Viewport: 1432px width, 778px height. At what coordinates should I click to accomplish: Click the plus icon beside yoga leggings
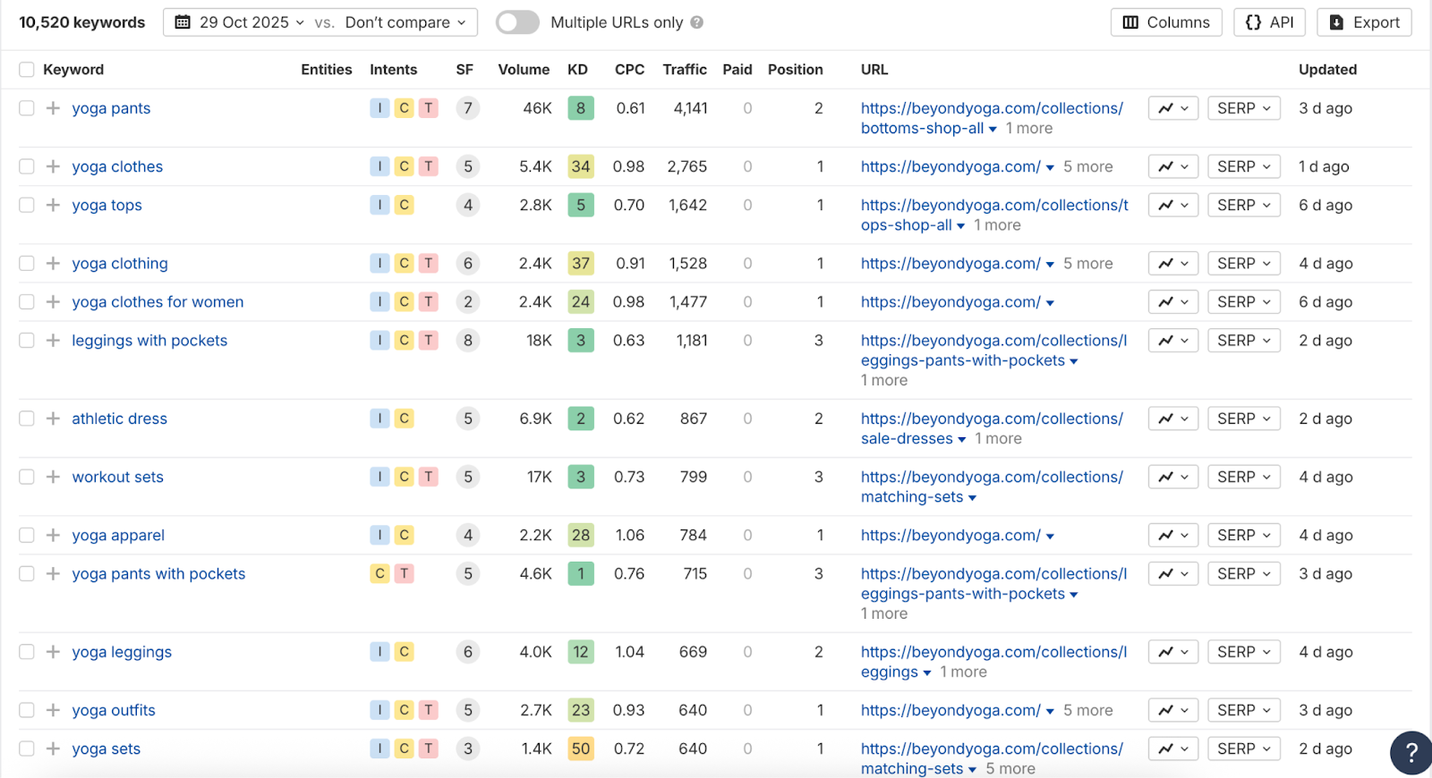[53, 652]
